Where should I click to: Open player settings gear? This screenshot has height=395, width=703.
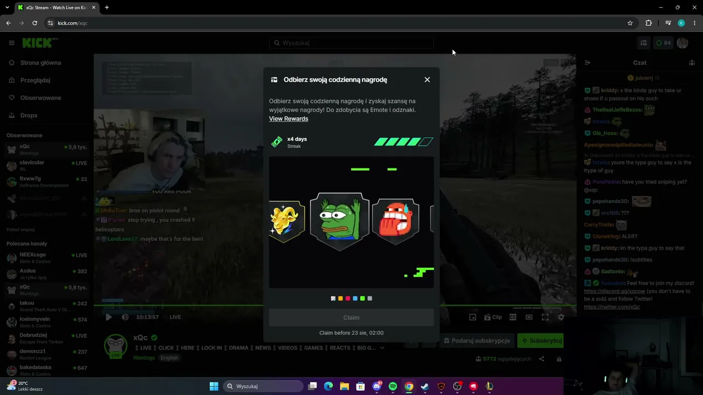tap(561, 317)
